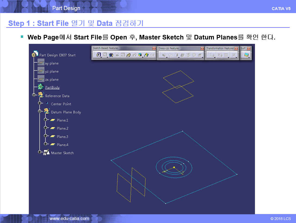
Task: Close the Sketch-Based Features toolbar
Action: point(154,48)
